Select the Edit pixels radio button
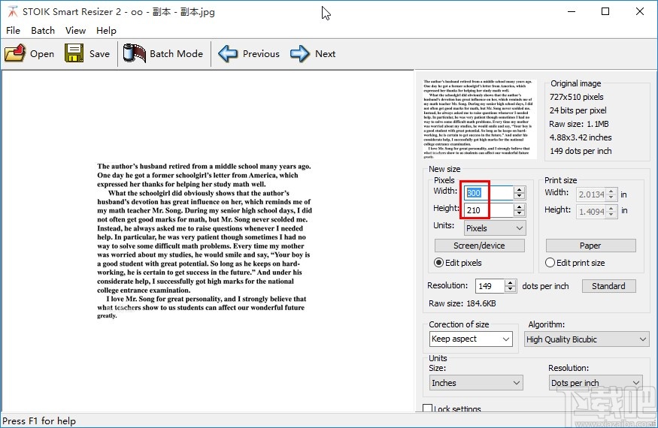Viewport: 658px width, 428px height. [x=438, y=263]
